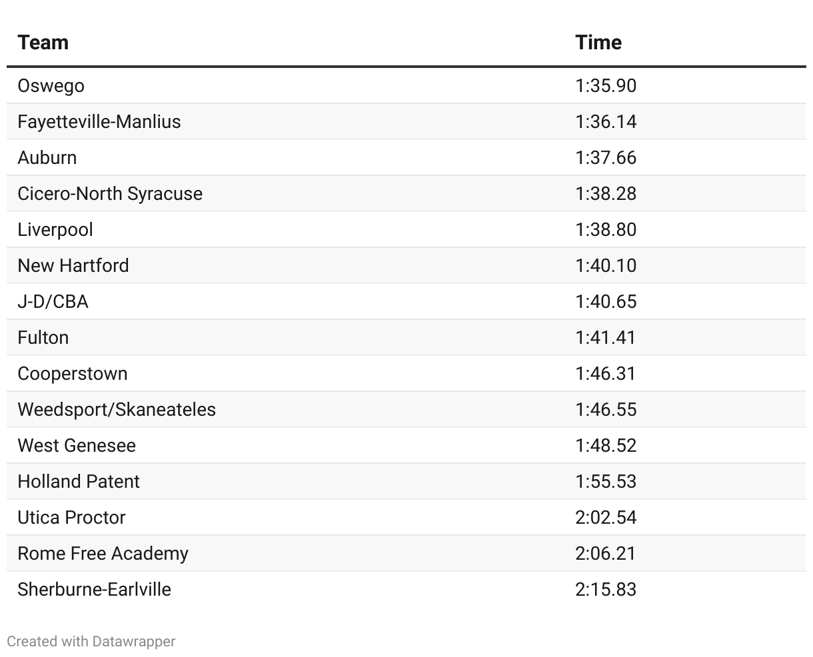Select the Utica Proctor row
The image size is (813, 657).
[x=72, y=518]
